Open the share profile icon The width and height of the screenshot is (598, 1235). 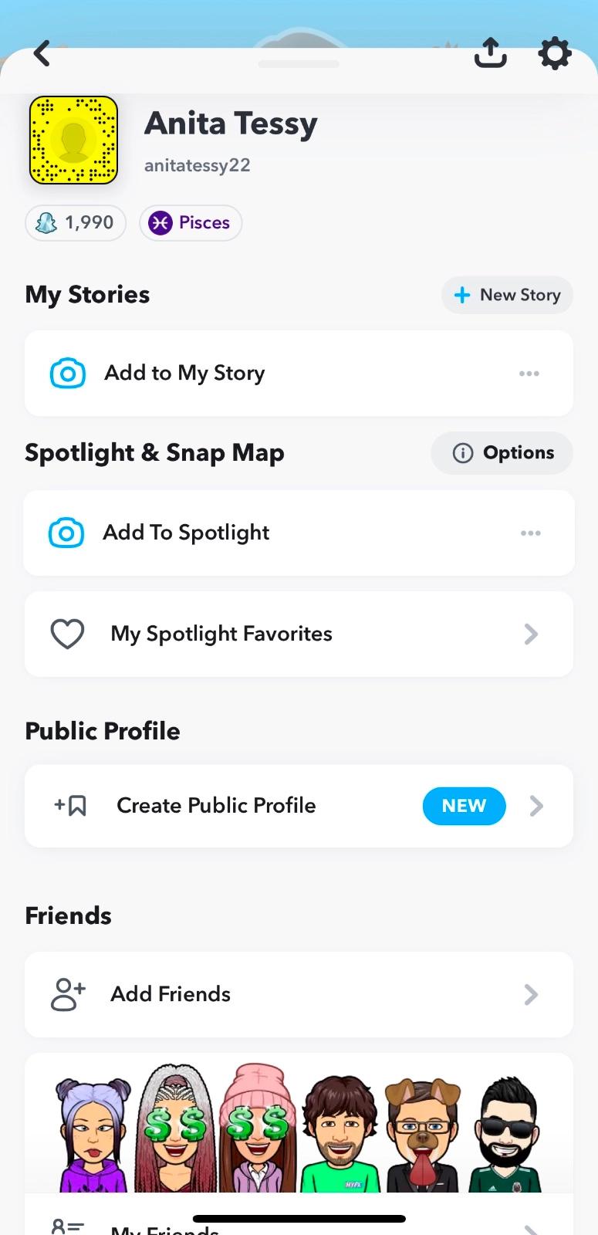click(490, 53)
